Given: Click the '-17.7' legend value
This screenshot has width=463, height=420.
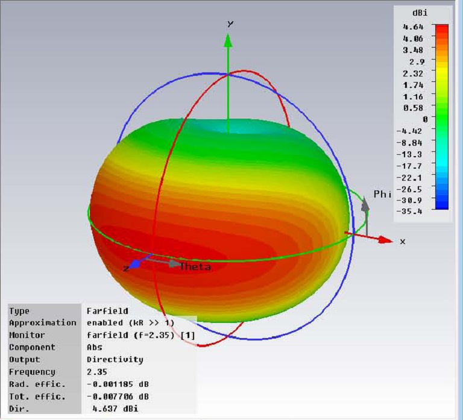Looking at the screenshot, I should coord(409,166).
